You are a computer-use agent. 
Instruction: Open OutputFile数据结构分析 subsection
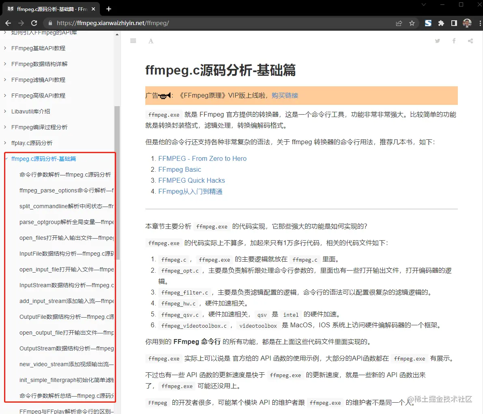click(66, 317)
